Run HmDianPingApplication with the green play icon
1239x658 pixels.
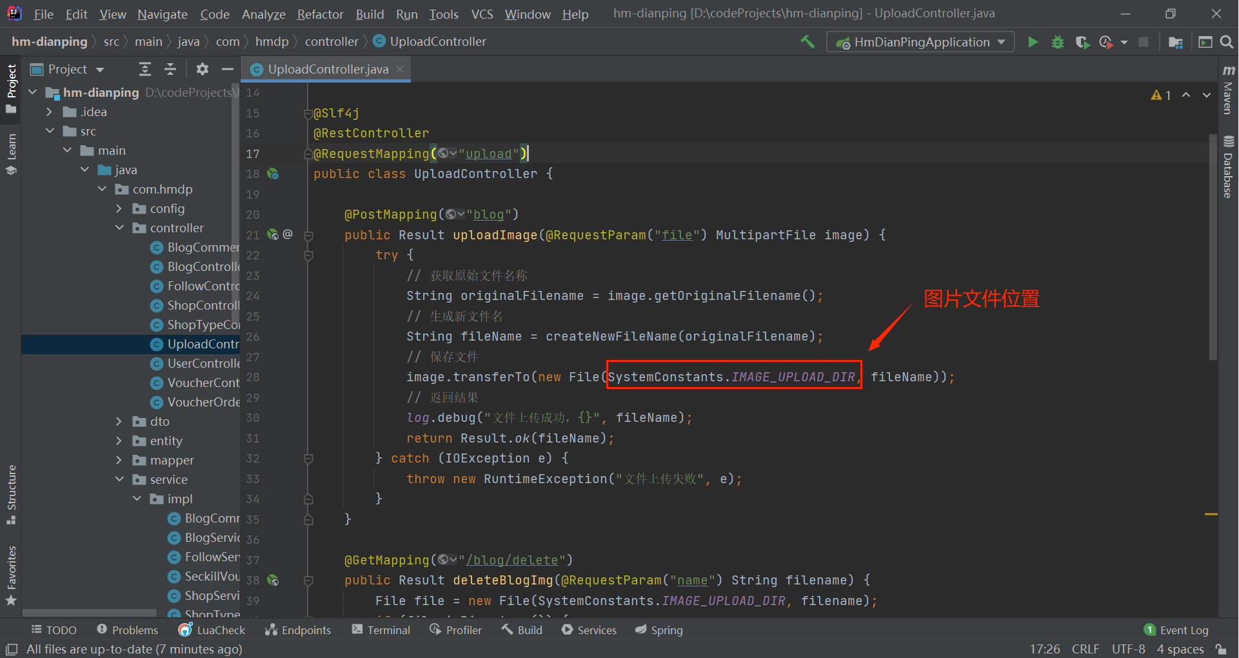(1033, 42)
